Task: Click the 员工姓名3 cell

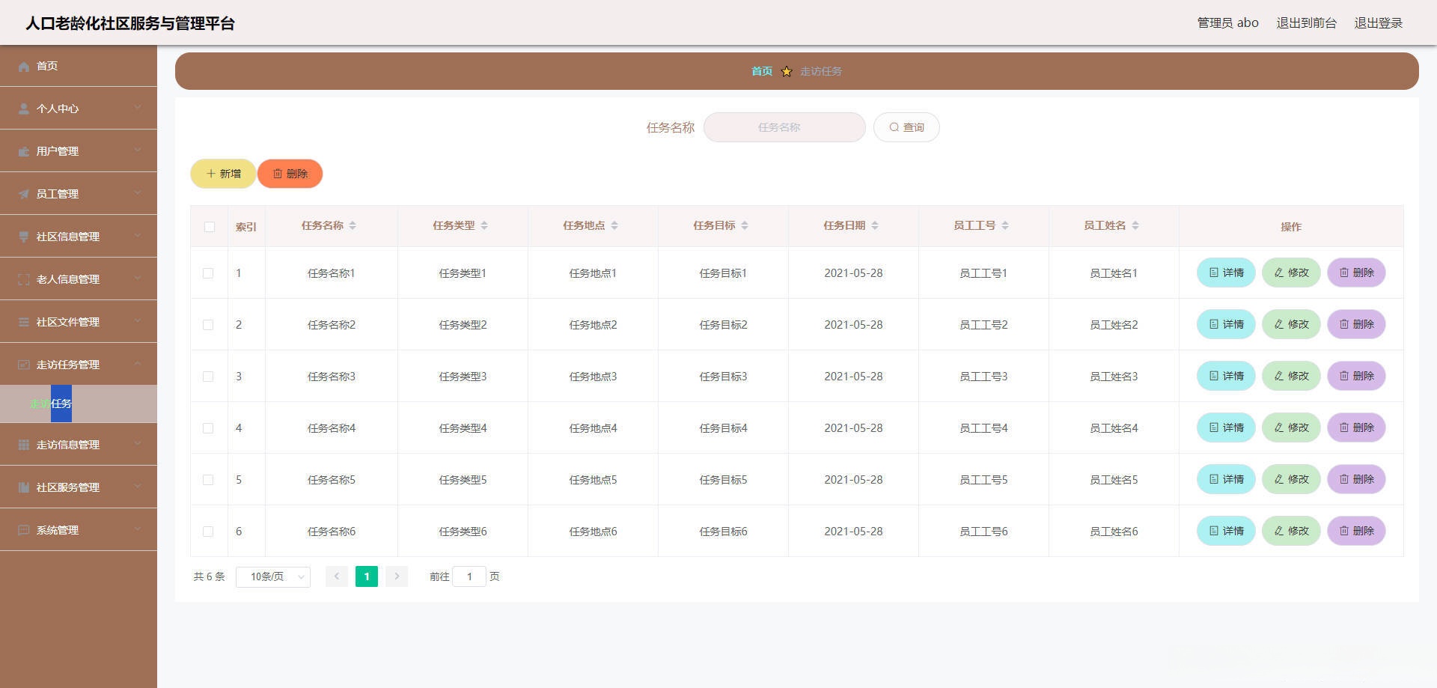Action: click(1114, 377)
